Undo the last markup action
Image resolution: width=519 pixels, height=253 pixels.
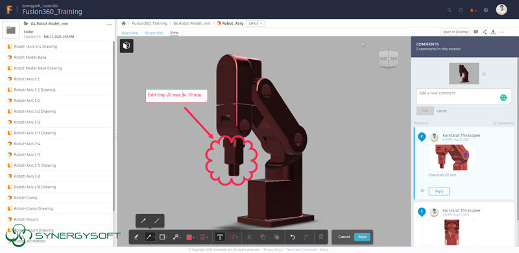293,237
